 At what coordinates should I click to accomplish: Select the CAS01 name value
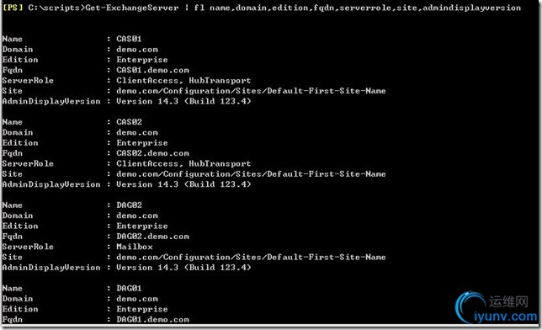(129, 39)
